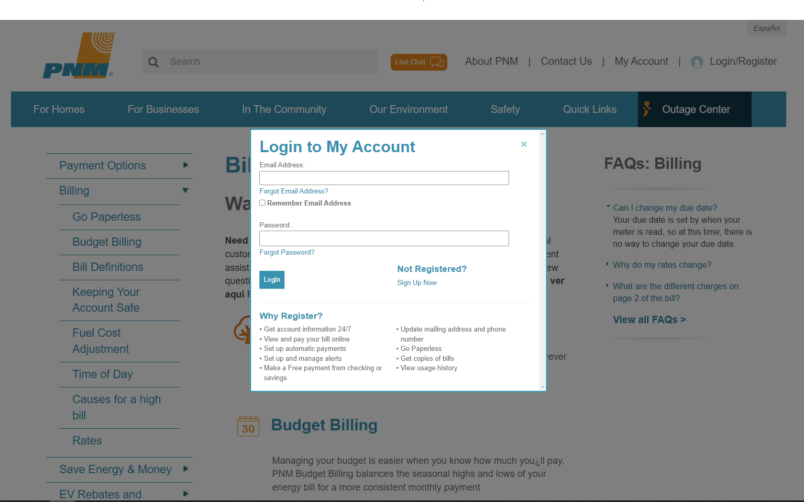Expand Save Energy & Money arrow
Screen dimensions: 804x502
tap(185, 469)
